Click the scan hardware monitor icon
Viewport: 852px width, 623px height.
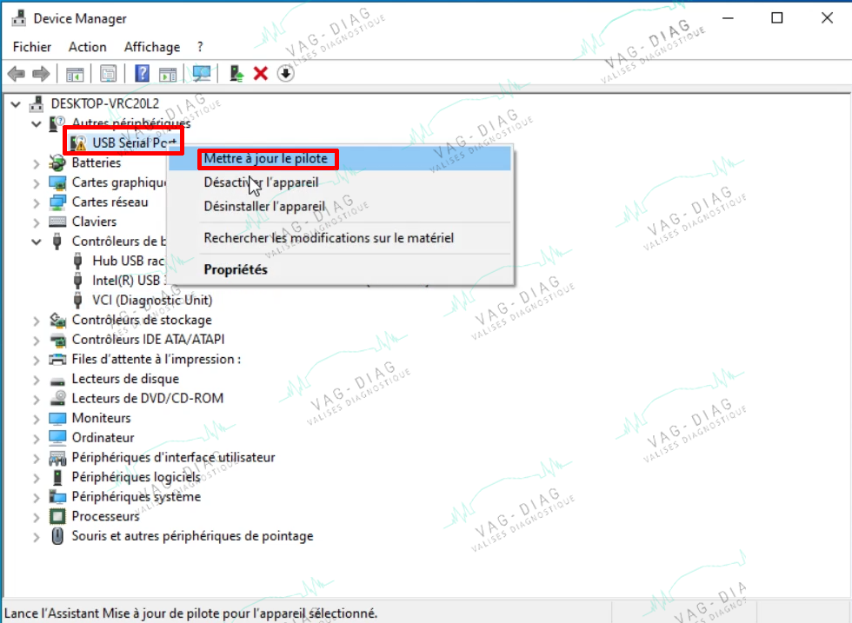pyautogui.click(x=202, y=73)
